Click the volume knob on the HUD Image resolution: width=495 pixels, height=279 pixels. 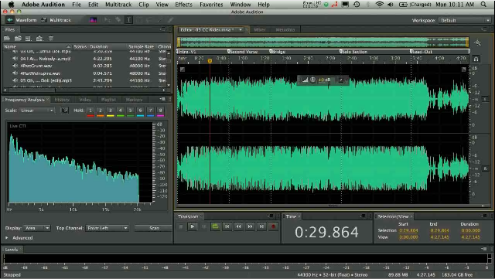pos(312,80)
